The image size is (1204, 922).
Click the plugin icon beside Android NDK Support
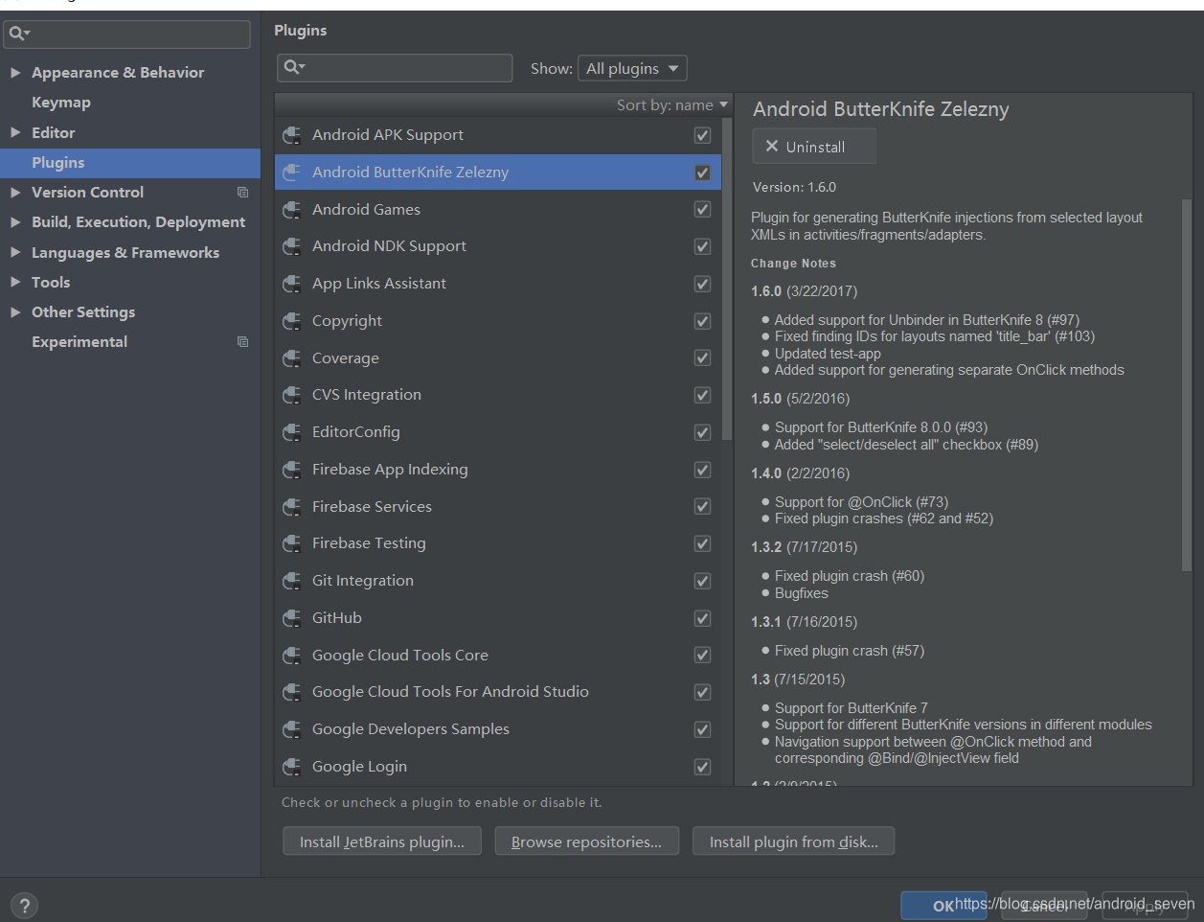click(292, 246)
